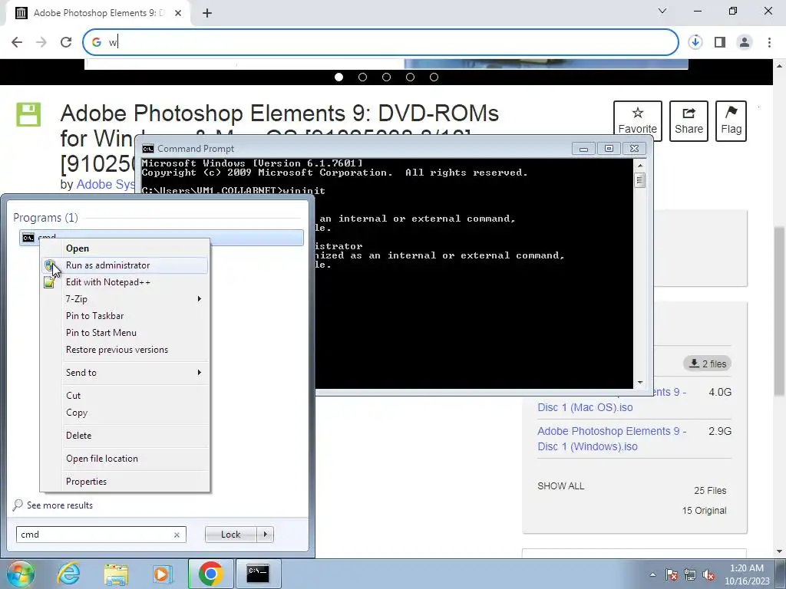Select the fourth carousel dot
The width and height of the screenshot is (786, 589).
410,77
